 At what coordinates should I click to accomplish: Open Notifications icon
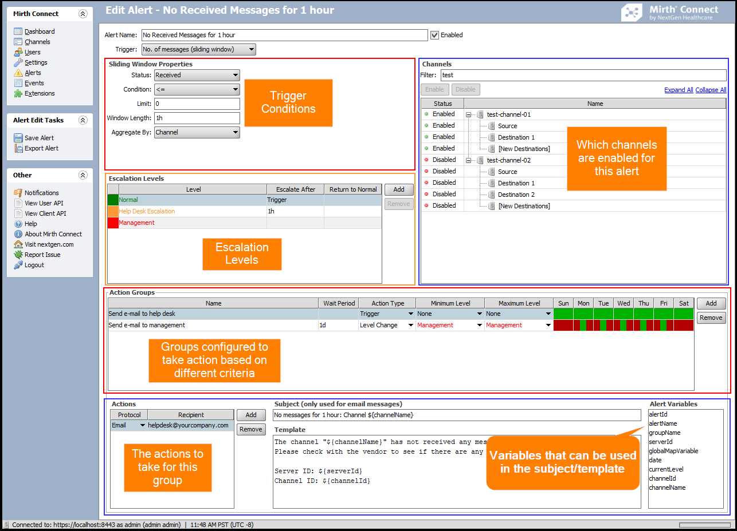tap(18, 193)
